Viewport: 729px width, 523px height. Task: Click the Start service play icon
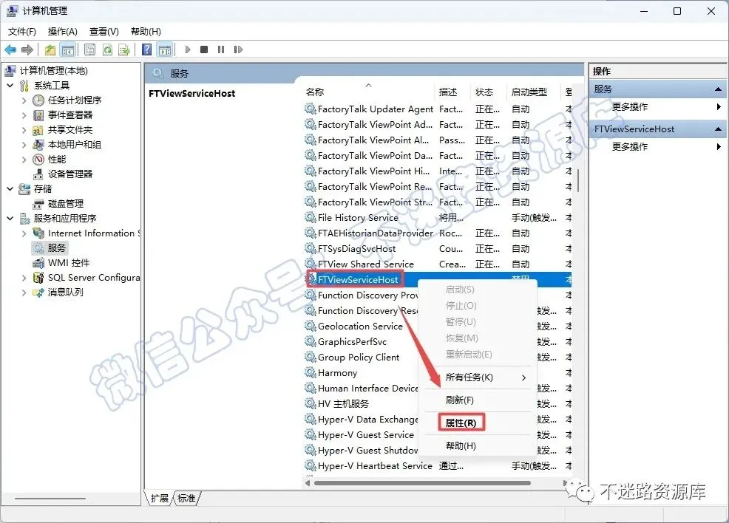(188, 49)
